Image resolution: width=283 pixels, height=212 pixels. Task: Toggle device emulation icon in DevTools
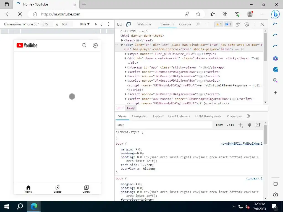click(129, 24)
